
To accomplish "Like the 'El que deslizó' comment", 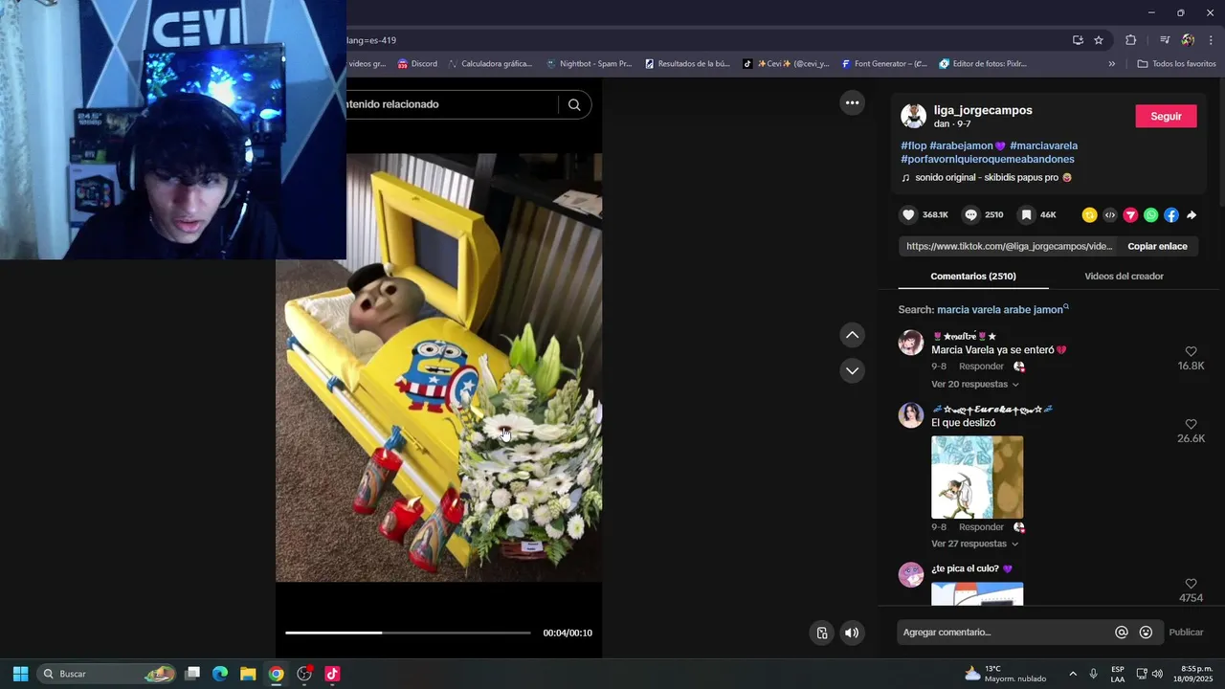I will [x=1191, y=425].
